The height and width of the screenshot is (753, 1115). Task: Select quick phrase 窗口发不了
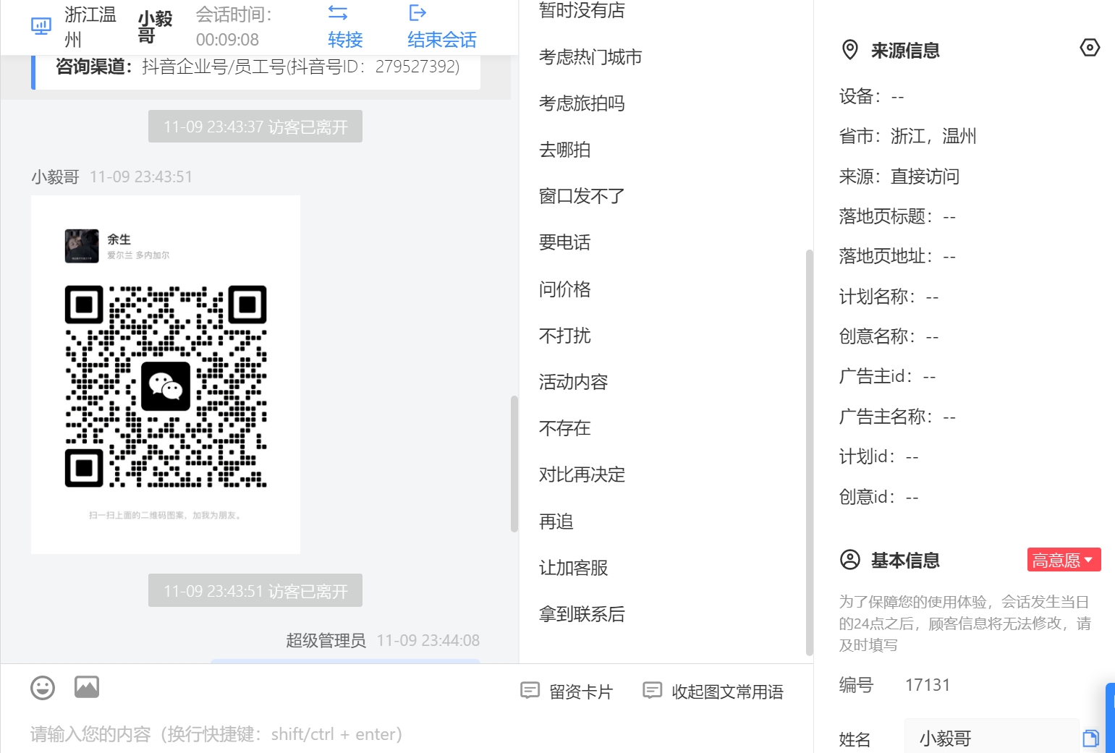(x=582, y=196)
